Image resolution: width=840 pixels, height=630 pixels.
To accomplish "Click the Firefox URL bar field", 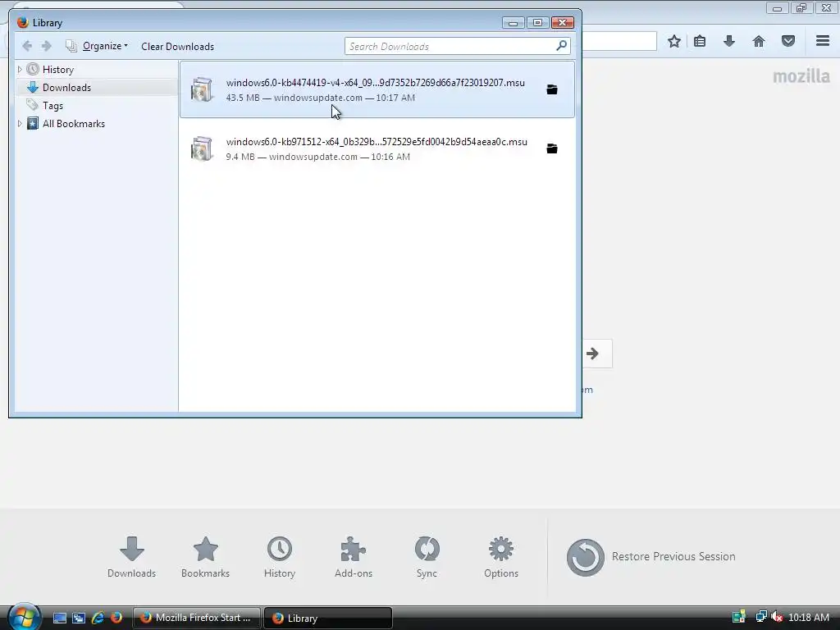I will click(619, 41).
